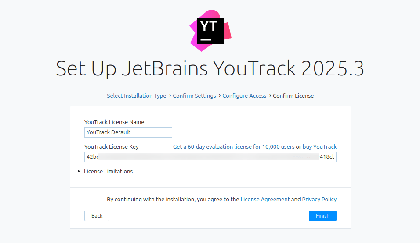Viewport: 420px width, 243px height.
Task: Click the "By continuing with the installation" text
Action: click(173, 200)
